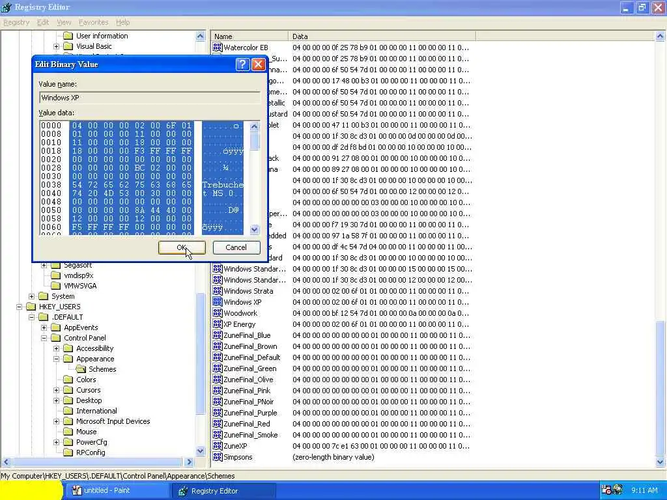The height and width of the screenshot is (500, 667).
Task: Confirm the binary value with OK
Action: tap(182, 247)
